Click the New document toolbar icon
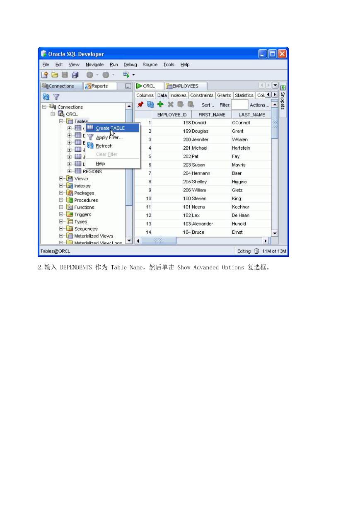Screen dimensions: 360x509 click(x=44, y=75)
